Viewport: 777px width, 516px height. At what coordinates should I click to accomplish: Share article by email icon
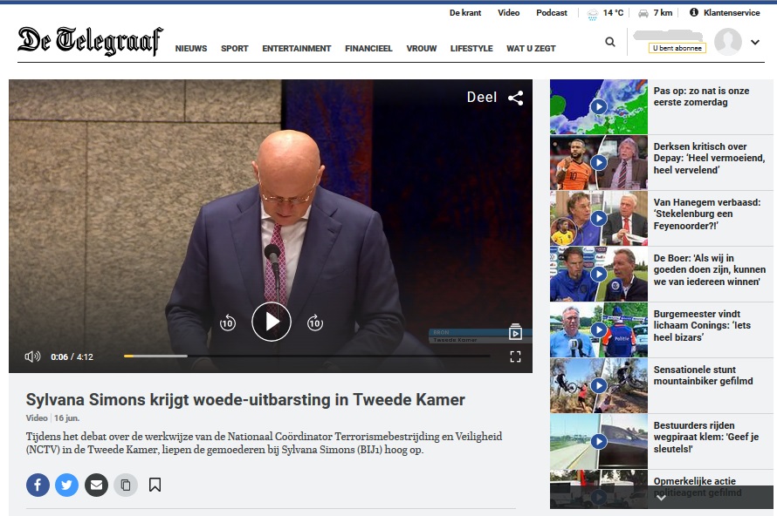pyautogui.click(x=96, y=485)
